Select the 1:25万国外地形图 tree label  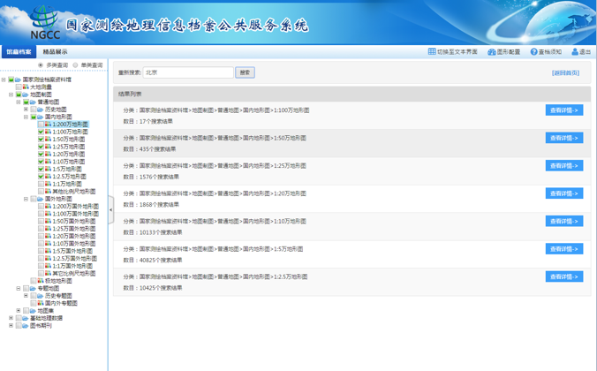click(x=74, y=229)
